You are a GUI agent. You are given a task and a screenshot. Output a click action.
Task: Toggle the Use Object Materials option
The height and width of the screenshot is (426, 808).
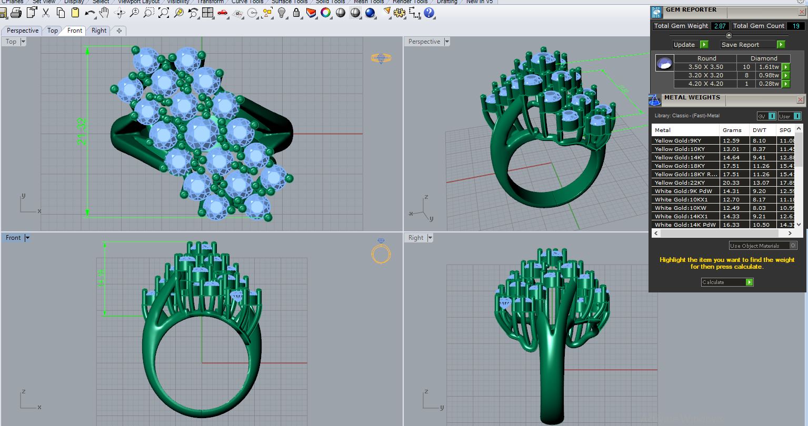click(x=763, y=246)
